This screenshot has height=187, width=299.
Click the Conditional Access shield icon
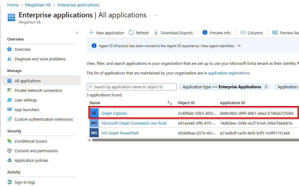click(x=10, y=141)
